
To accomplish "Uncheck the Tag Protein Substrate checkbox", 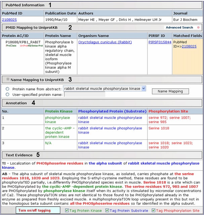I will [108, 210].
